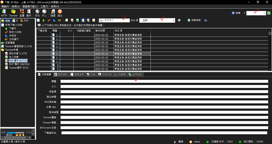This screenshot has height=144, width=272.
Task: Click the blue refresh arrow icon
Action: tap(206, 20)
